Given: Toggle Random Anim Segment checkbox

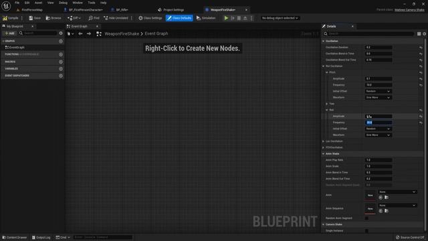Looking at the screenshot, I should click(366, 218).
